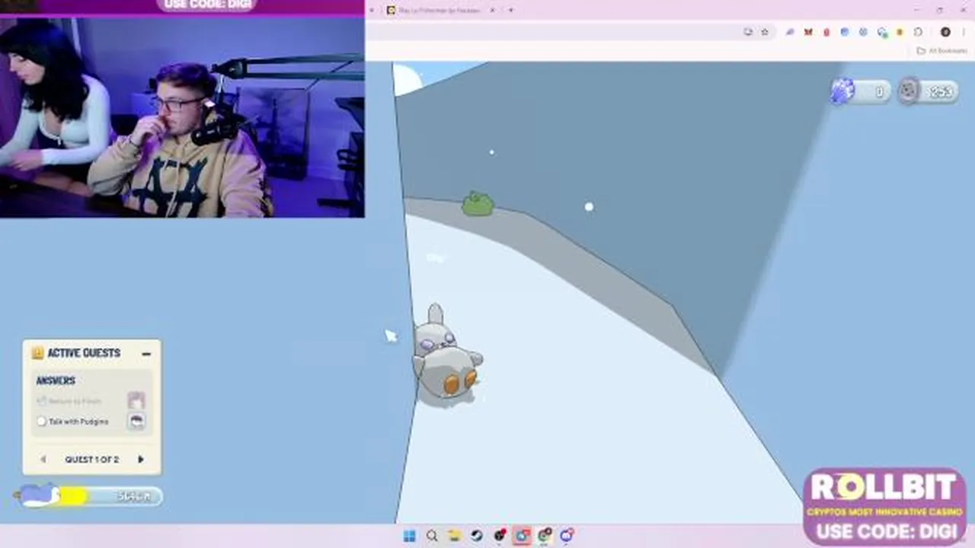Close the game browser tab
The width and height of the screenshot is (975, 548).
(492, 10)
